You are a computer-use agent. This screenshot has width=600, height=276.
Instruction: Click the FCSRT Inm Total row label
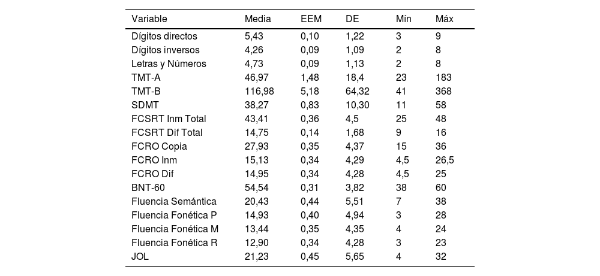coord(167,119)
